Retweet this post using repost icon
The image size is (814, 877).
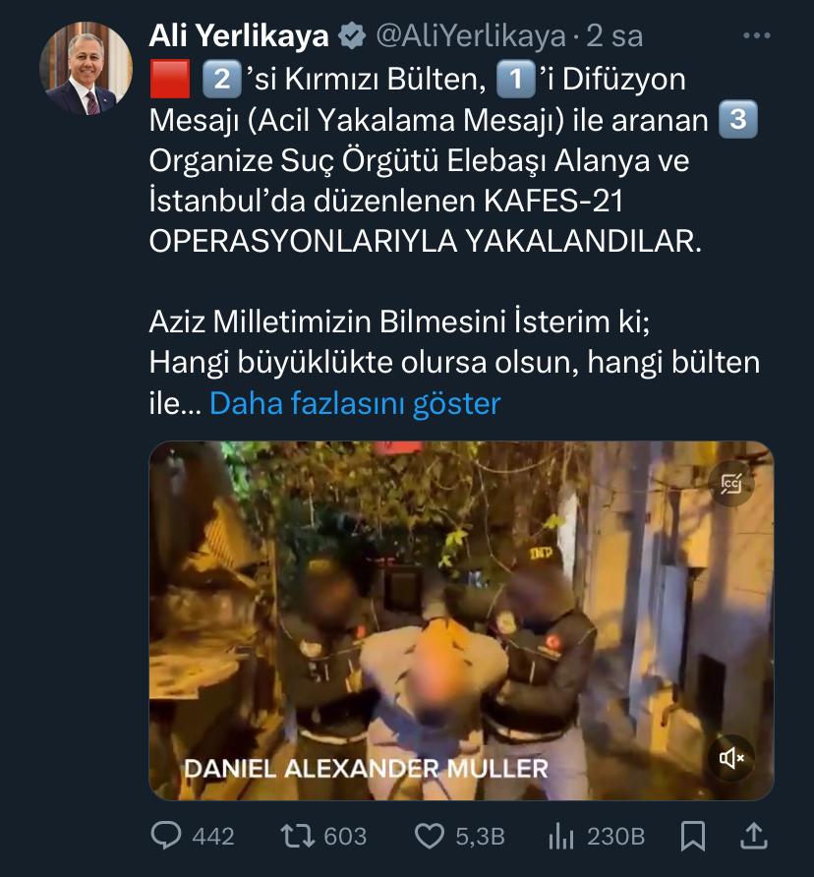click(298, 836)
